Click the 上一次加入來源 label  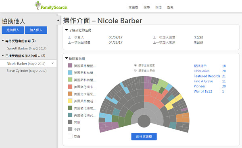[x=164, y=43]
